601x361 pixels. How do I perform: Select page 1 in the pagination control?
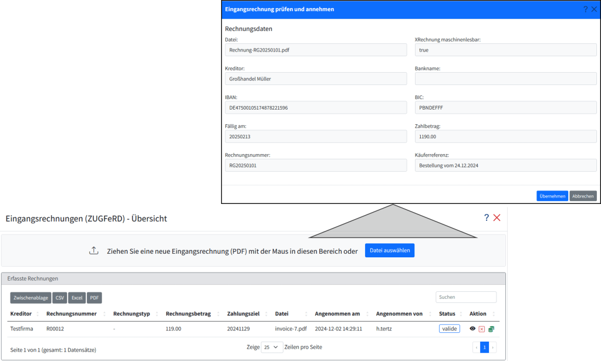[484, 347]
